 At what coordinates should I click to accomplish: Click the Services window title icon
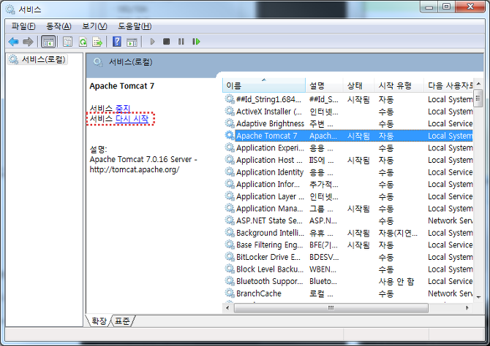pos(10,9)
